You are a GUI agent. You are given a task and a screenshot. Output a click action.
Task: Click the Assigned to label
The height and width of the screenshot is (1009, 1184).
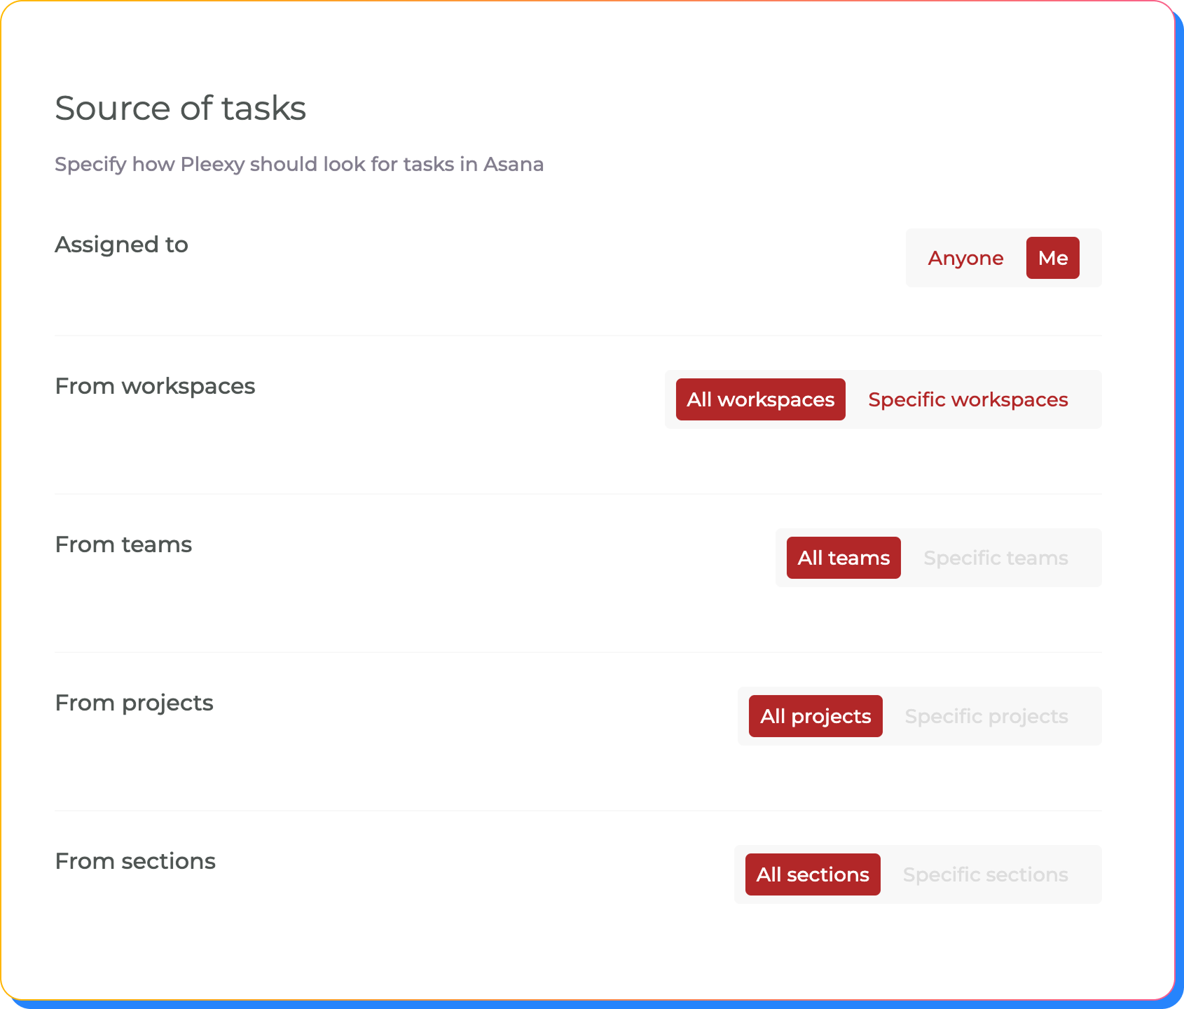point(122,245)
